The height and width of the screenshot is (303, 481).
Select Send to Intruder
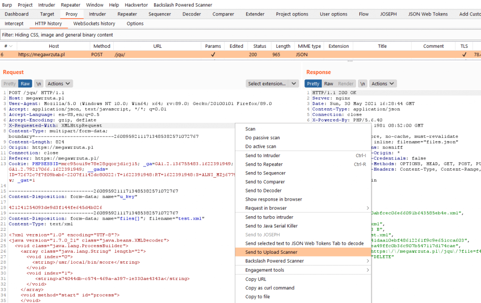click(x=303, y=156)
